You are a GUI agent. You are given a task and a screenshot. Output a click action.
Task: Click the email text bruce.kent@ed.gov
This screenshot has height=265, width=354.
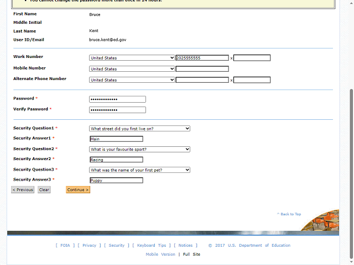click(x=108, y=40)
